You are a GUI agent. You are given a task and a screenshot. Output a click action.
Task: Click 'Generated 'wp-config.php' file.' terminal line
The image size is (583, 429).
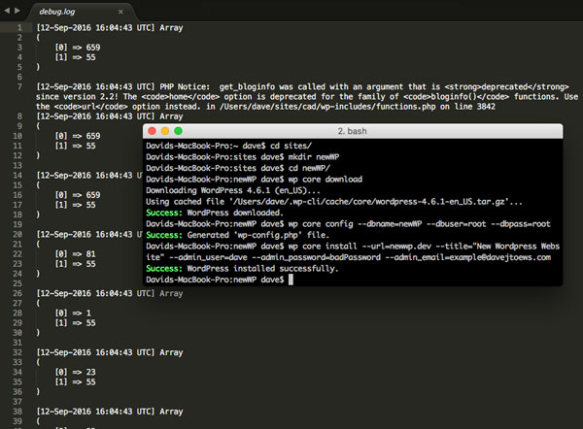[258, 235]
